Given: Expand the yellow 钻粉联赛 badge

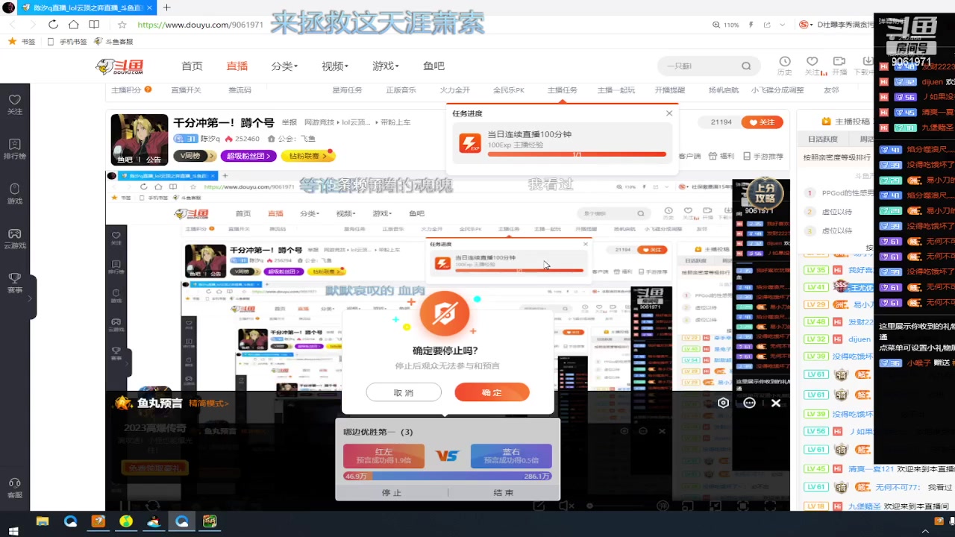Looking at the screenshot, I should [307, 156].
